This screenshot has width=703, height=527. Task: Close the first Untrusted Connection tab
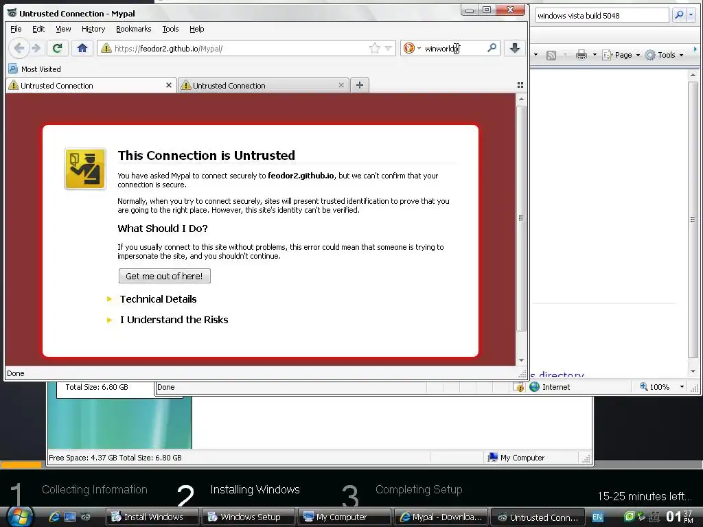pyautogui.click(x=169, y=85)
